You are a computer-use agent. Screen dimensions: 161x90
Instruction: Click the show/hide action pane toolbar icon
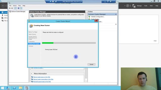pos(21,8)
